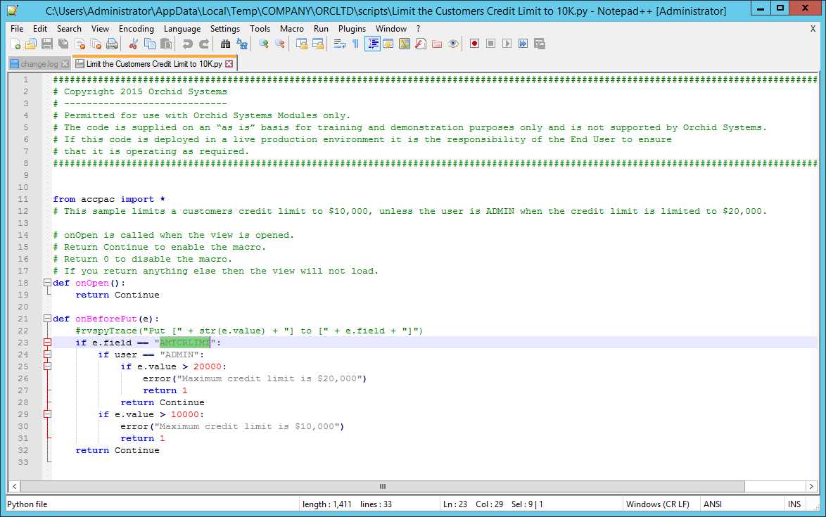The image size is (826, 517).
Task: Click the Print icon in toolbar
Action: (x=111, y=44)
